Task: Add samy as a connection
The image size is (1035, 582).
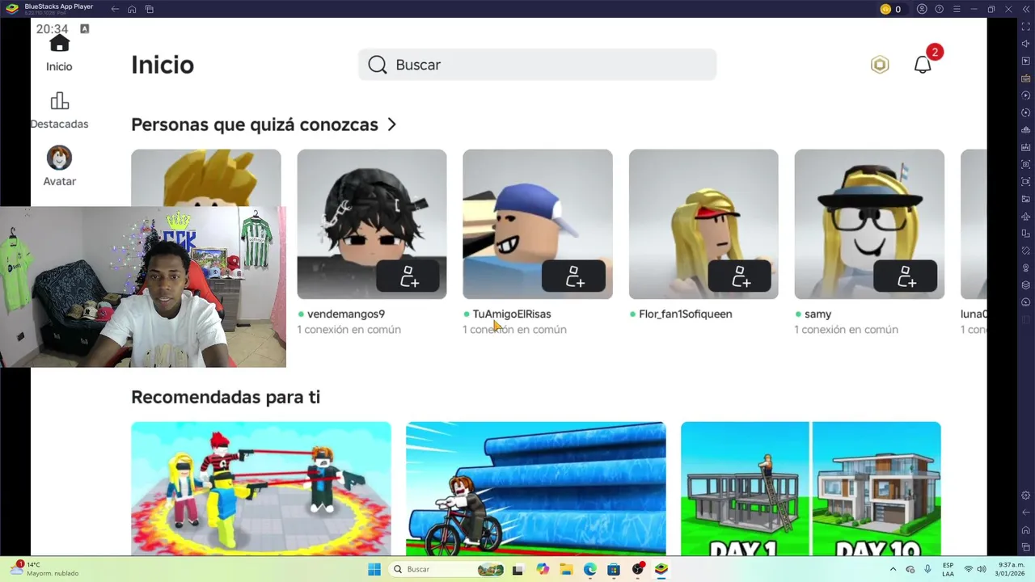Action: 906,276
